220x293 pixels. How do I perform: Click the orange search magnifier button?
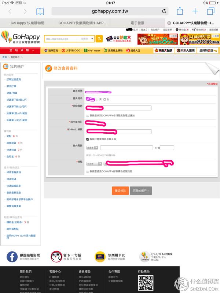point(99,38)
